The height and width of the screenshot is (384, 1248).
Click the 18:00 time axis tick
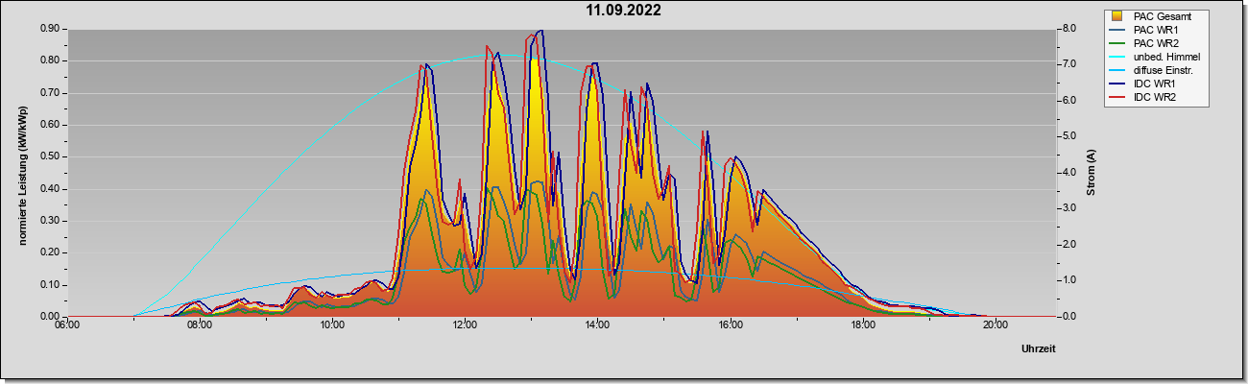863,325
